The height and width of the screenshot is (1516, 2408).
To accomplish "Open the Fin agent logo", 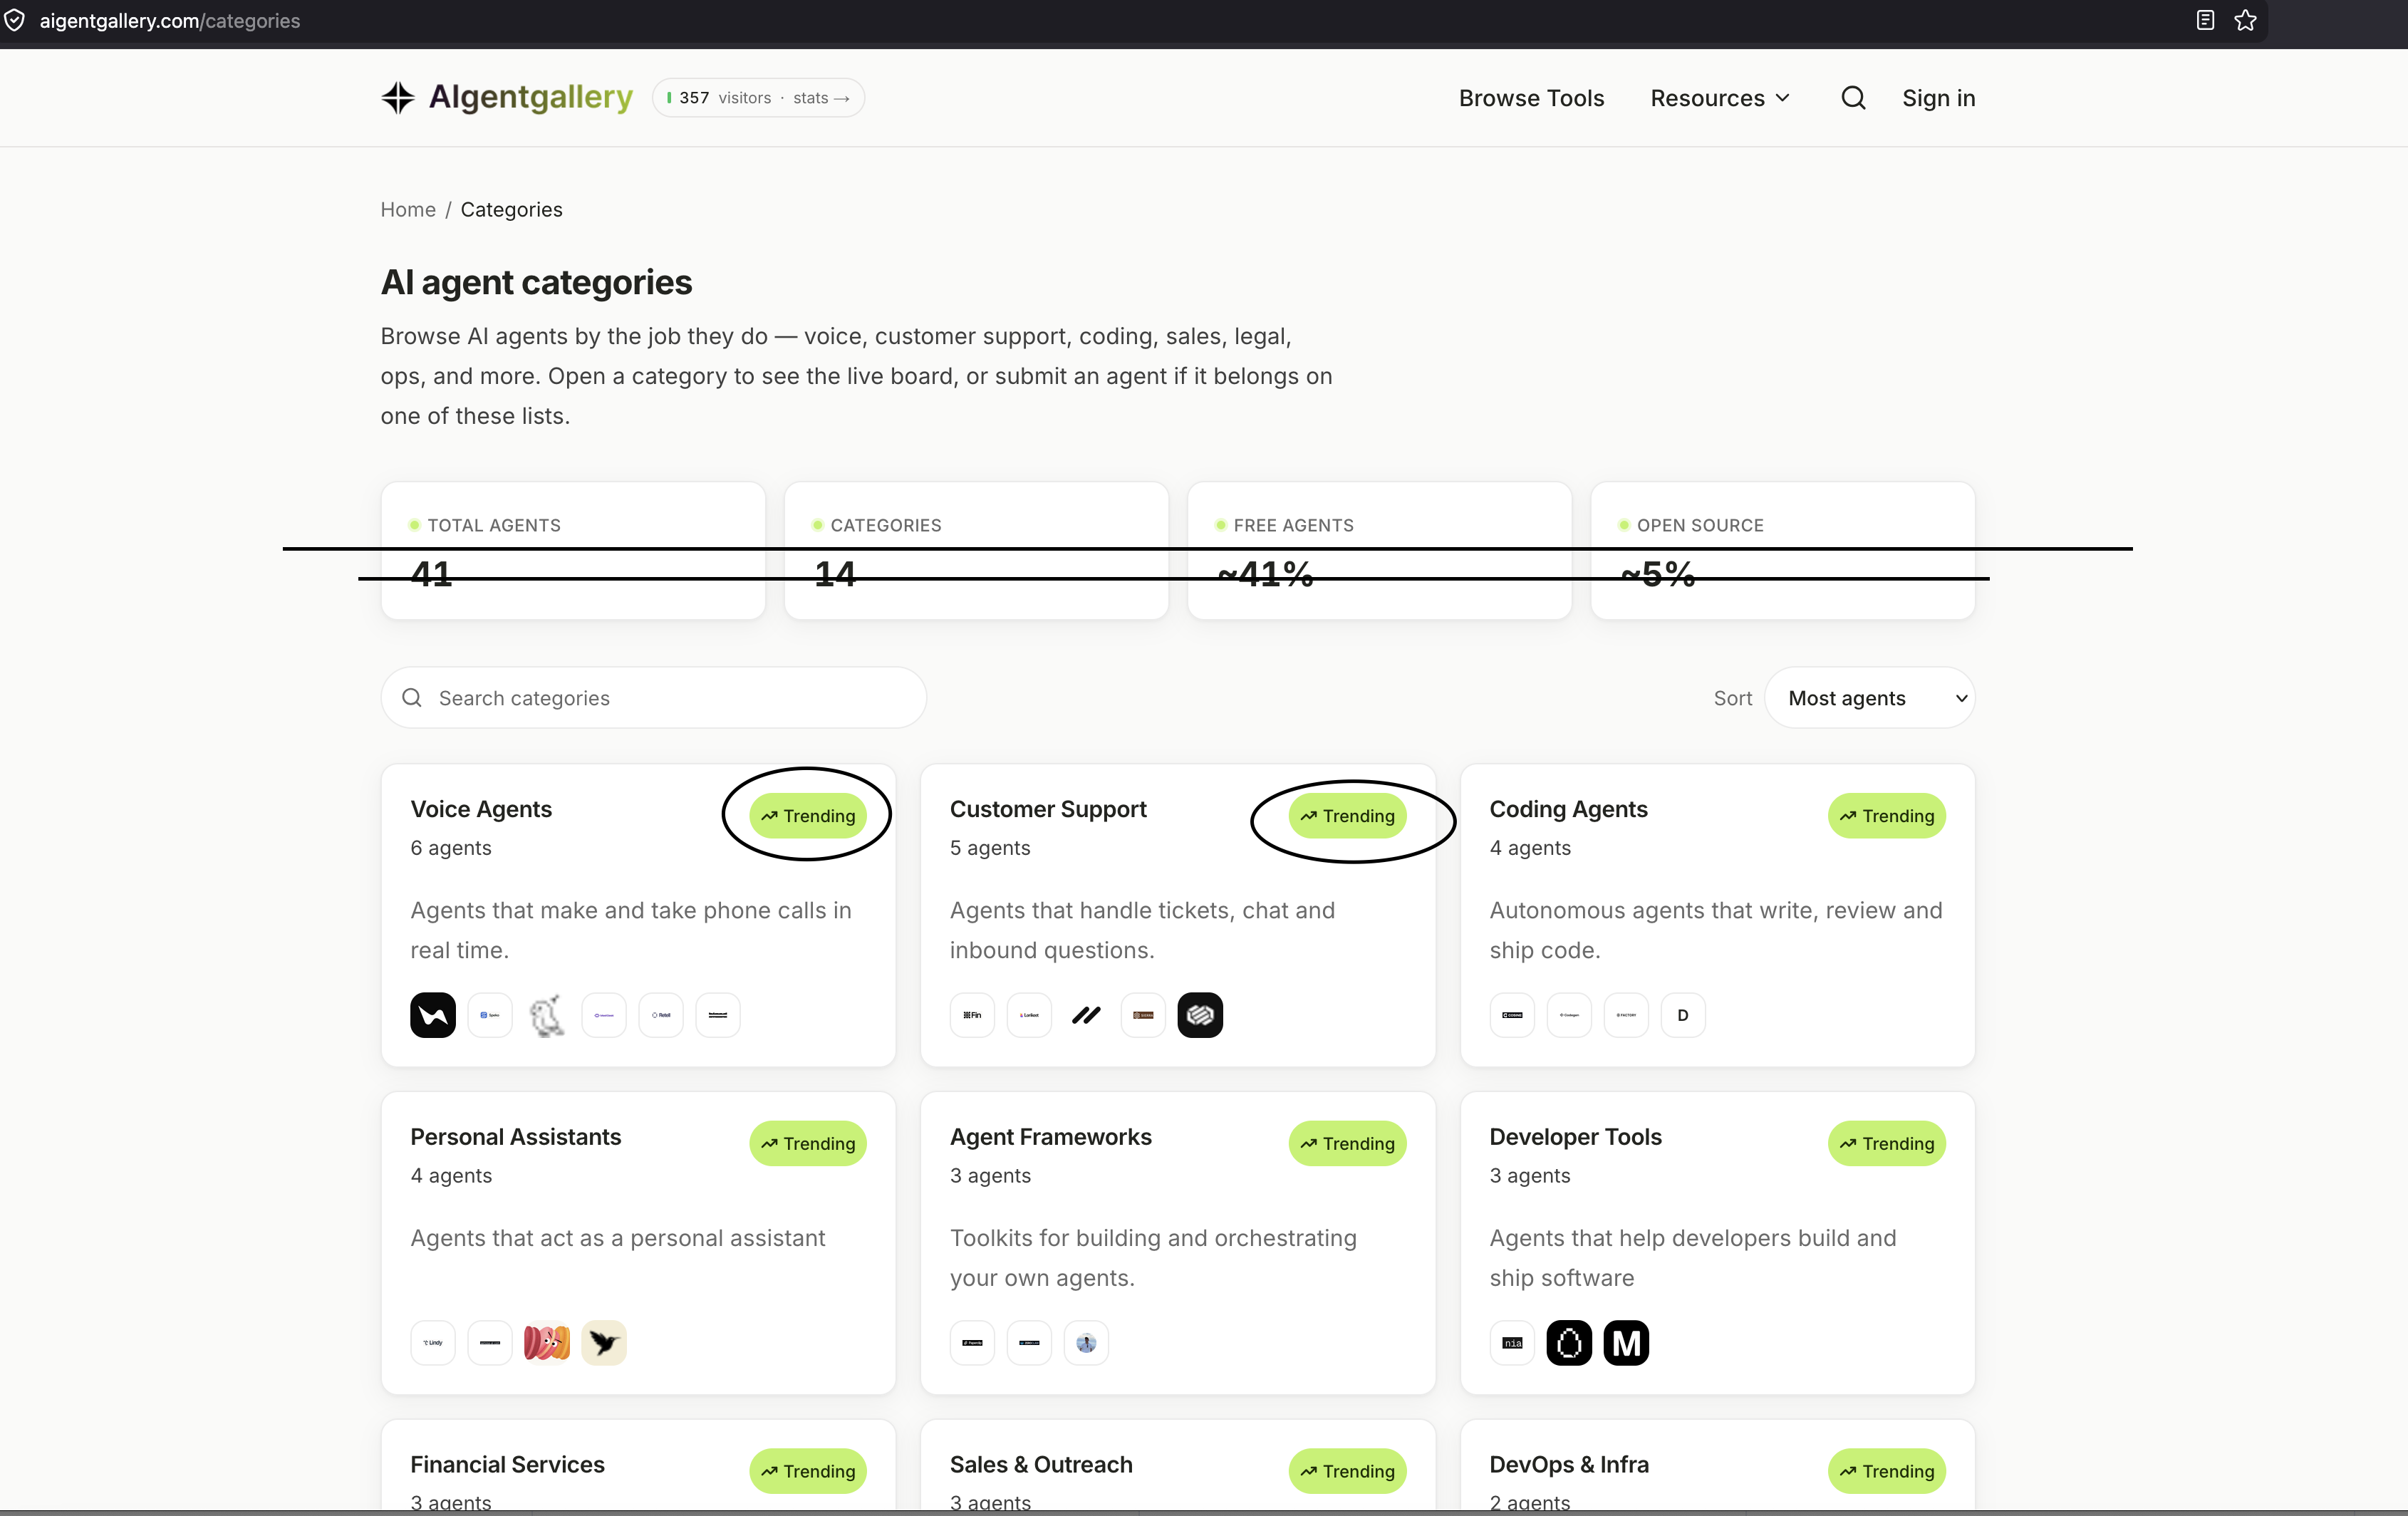I will [972, 1015].
